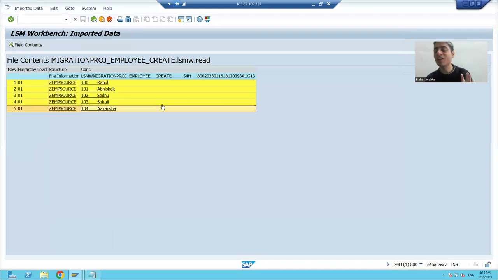The image size is (498, 280).
Task: Click inside the command input field
Action: [x=40, y=19]
